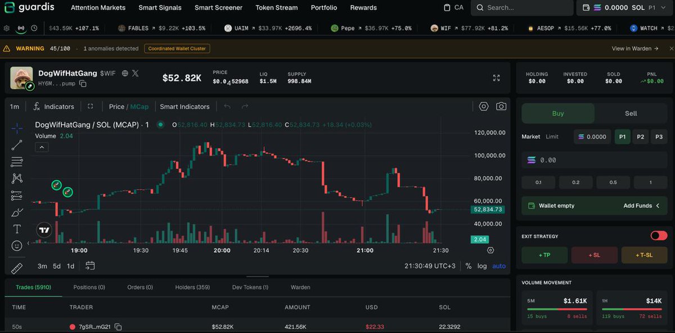Viewport: 675px width, 333px height.
Task: Open the Indicators menu
Action: point(53,107)
